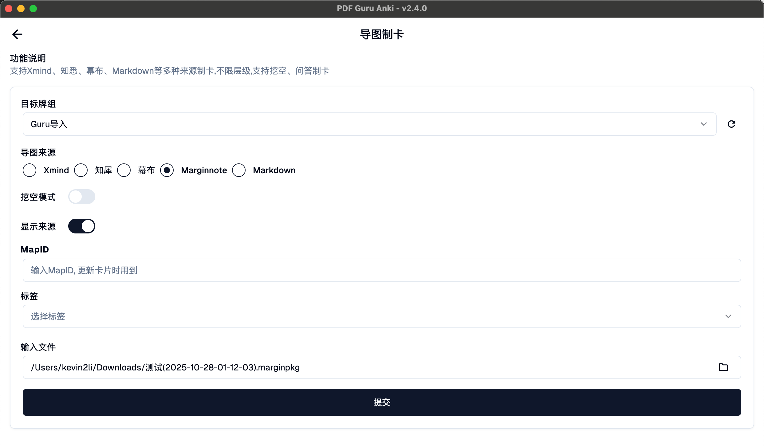The height and width of the screenshot is (446, 764).
Task: Turn off the 显示来源 toggle
Action: pos(81,226)
